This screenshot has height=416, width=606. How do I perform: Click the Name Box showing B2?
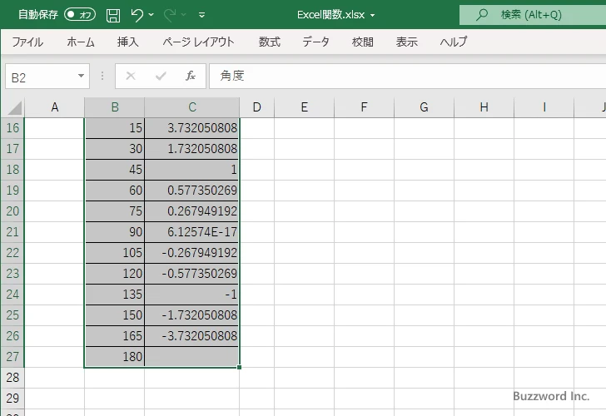(x=41, y=76)
